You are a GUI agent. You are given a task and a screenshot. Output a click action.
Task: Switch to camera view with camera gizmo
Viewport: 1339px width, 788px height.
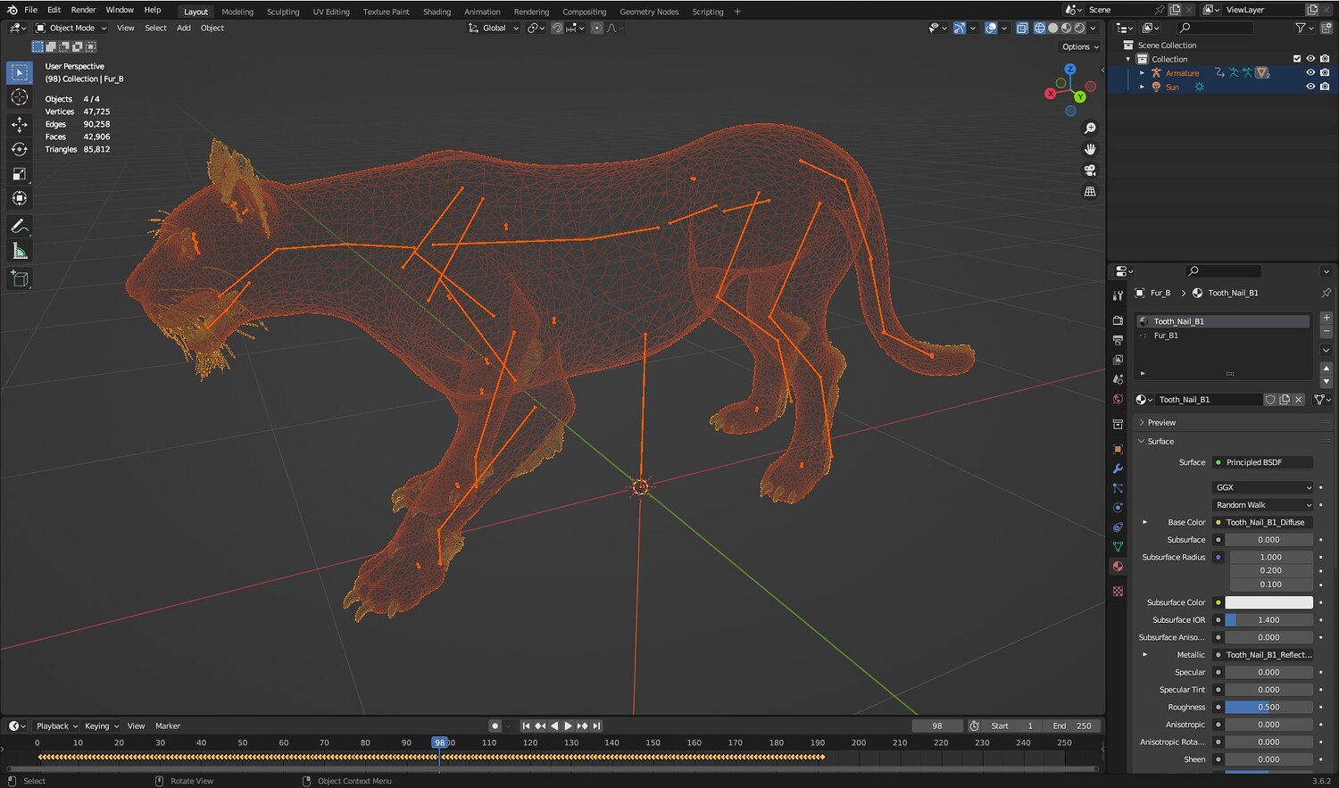(1090, 170)
